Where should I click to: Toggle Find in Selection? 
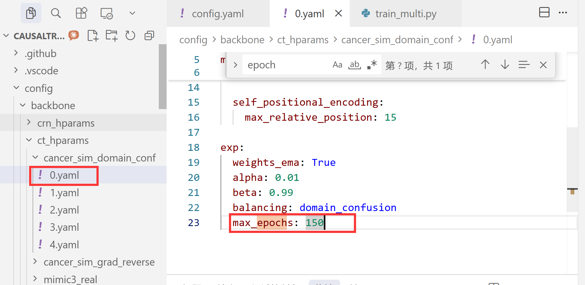coord(524,65)
